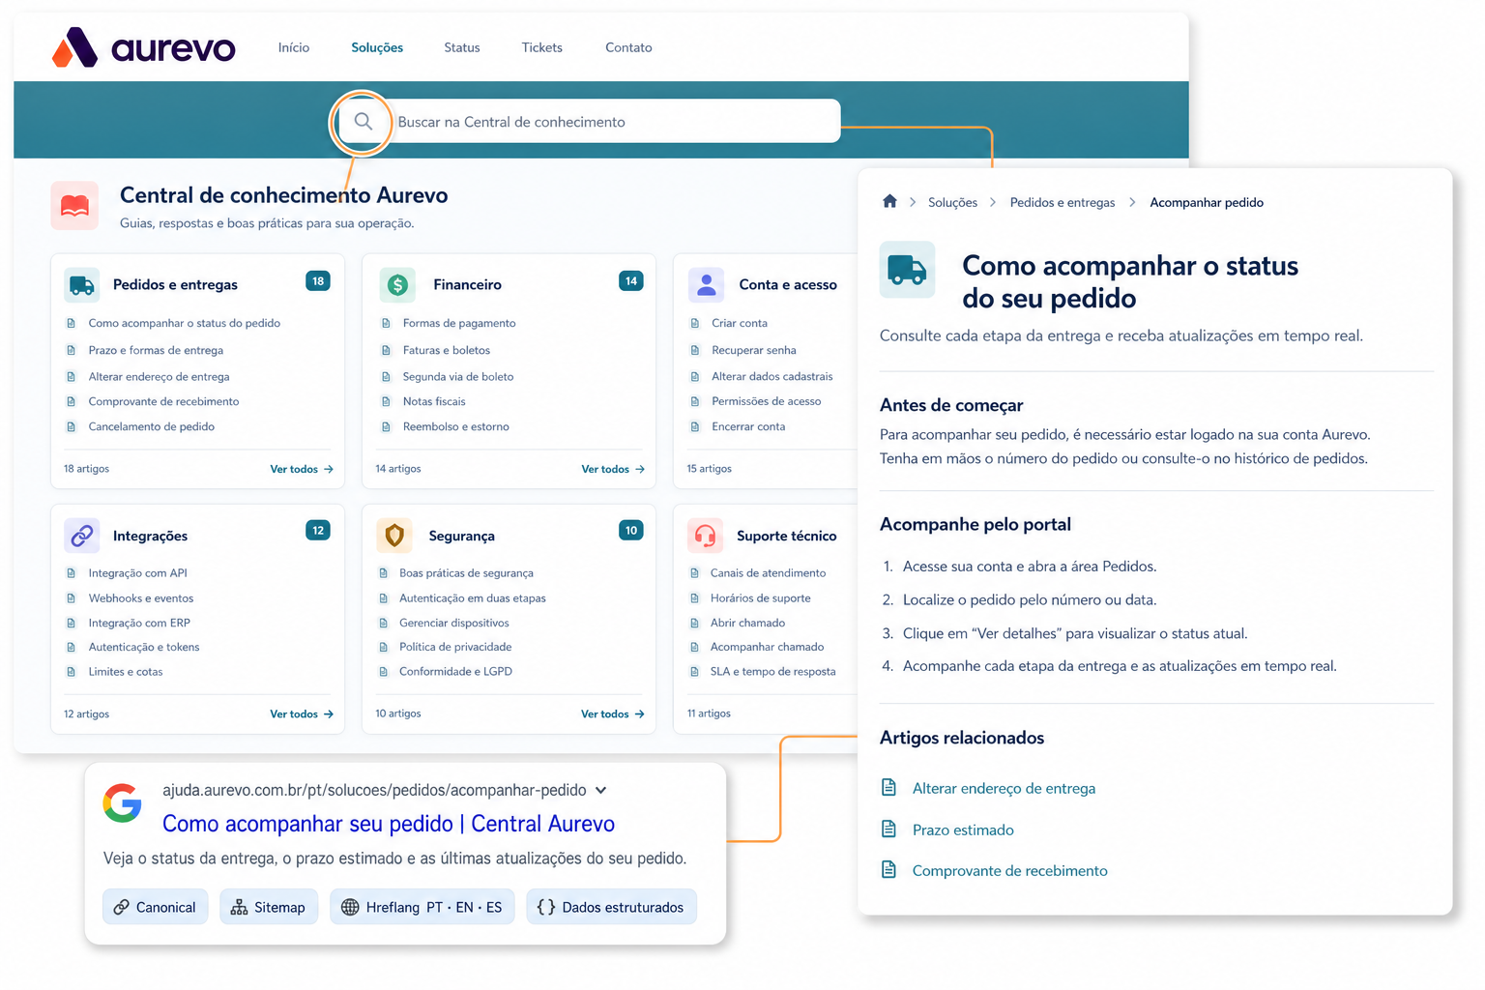Screen dimensions: 1485x990
Task: Click the document icon beside Prazo estimado
Action: pos(888,829)
